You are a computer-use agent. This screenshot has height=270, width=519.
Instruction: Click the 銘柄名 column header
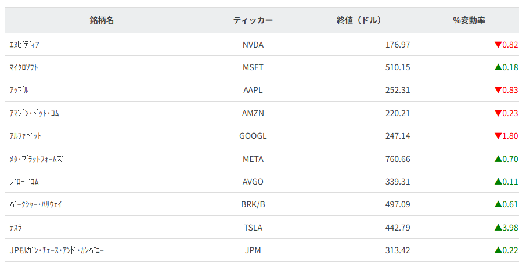[x=102, y=20]
